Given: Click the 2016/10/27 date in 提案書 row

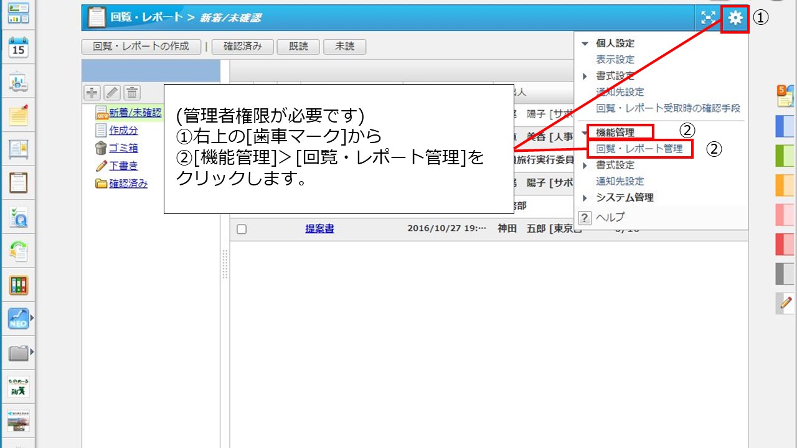Looking at the screenshot, I should 446,229.
